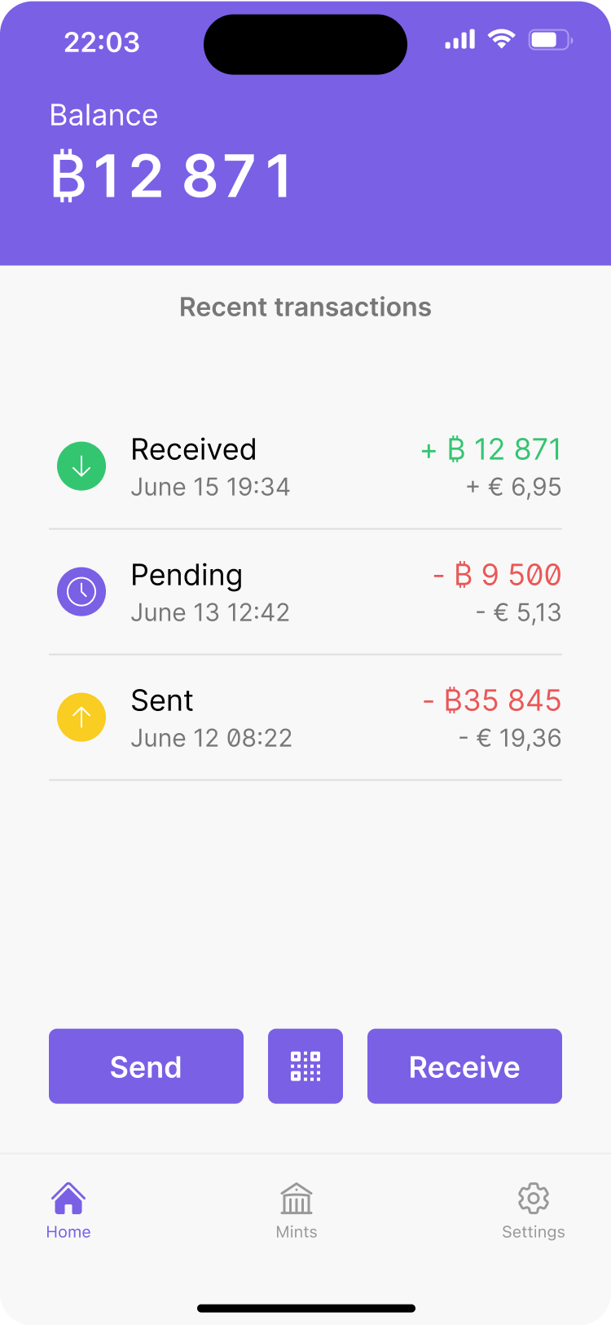Switch to the Mints tab label
The height and width of the screenshot is (1325, 611).
point(297,1232)
